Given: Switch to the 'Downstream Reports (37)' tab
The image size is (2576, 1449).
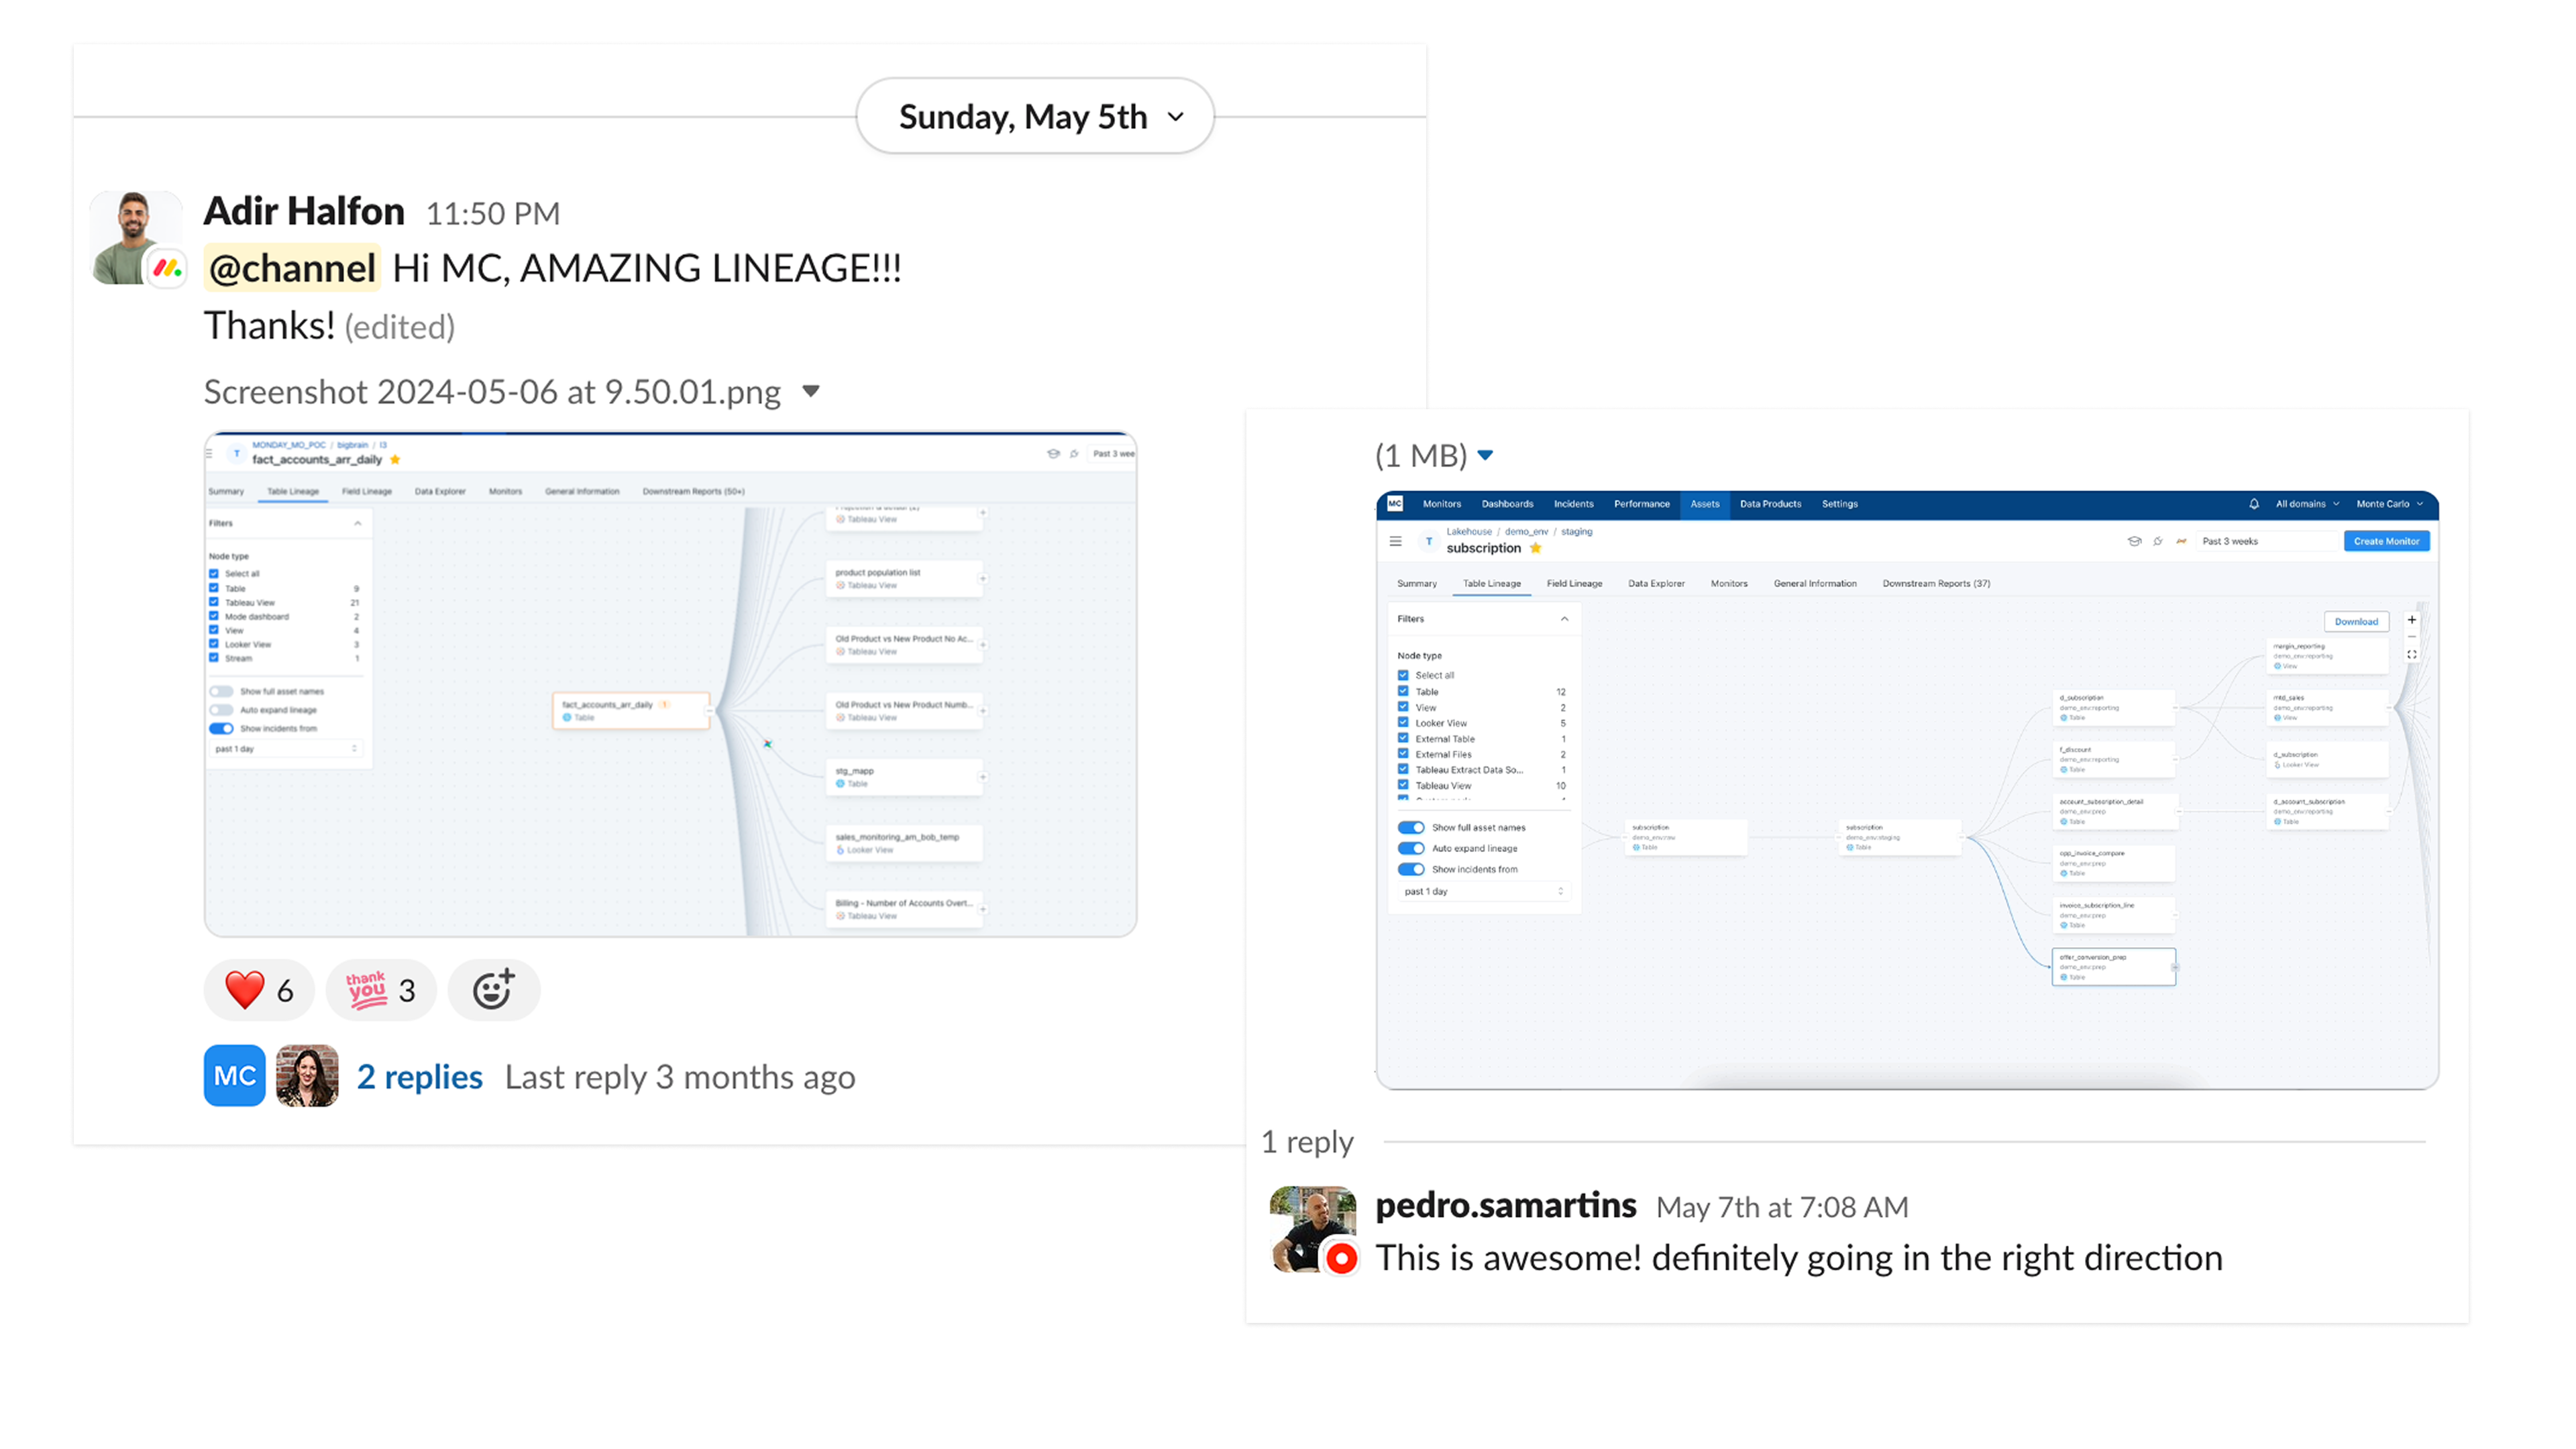Looking at the screenshot, I should [1936, 583].
